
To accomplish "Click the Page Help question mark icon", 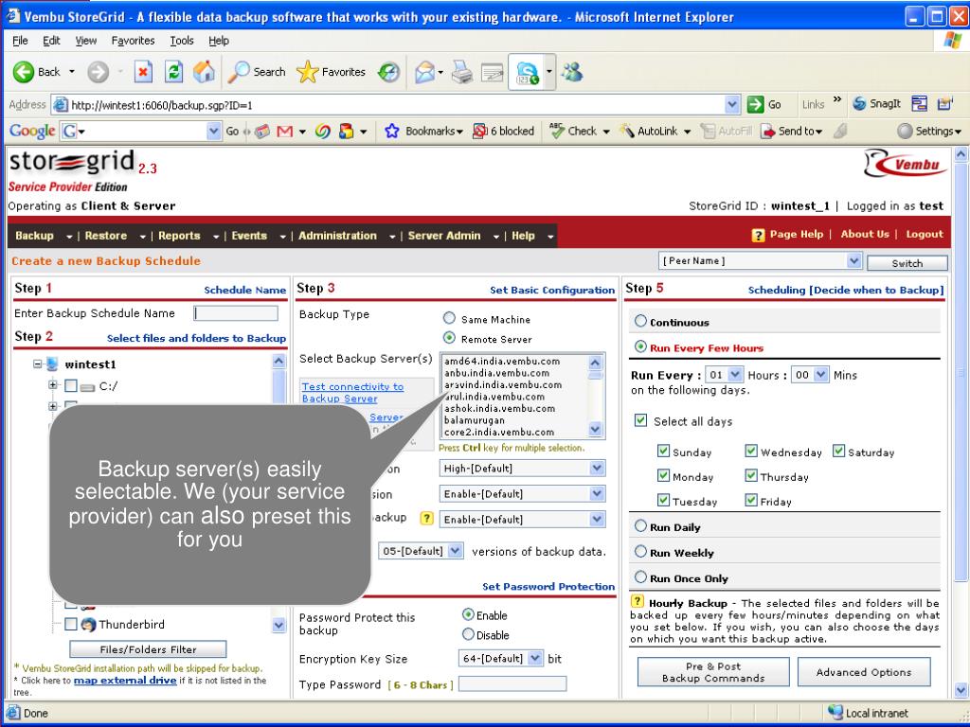I will (759, 235).
